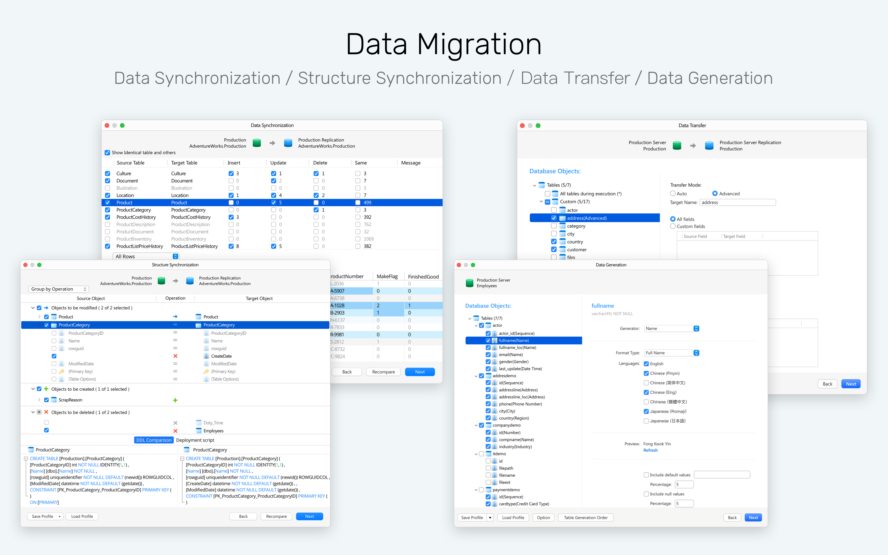Collapse the Objects to be created group
The width and height of the screenshot is (888, 555).
(x=33, y=389)
